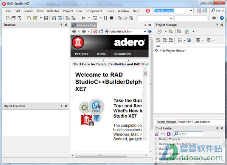
Task: Switch to the Model View tab
Action: pyautogui.click(x=185, y=122)
